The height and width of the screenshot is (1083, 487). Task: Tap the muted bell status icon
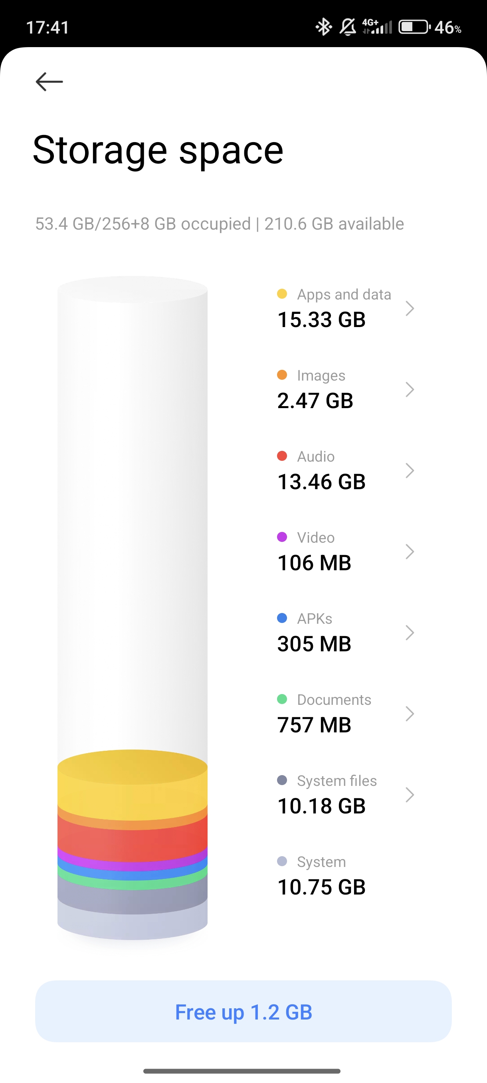tap(348, 27)
